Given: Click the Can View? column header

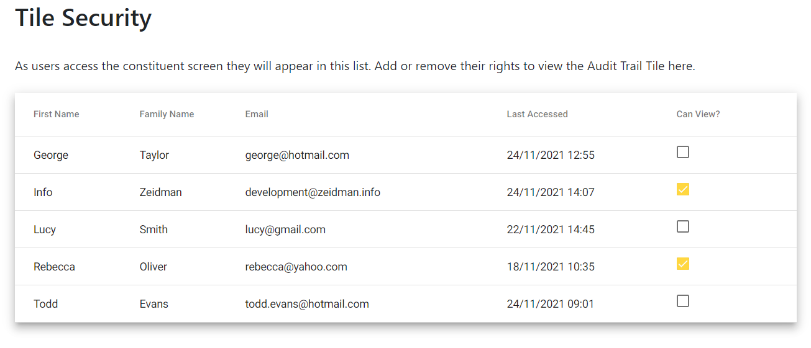Looking at the screenshot, I should 698,114.
